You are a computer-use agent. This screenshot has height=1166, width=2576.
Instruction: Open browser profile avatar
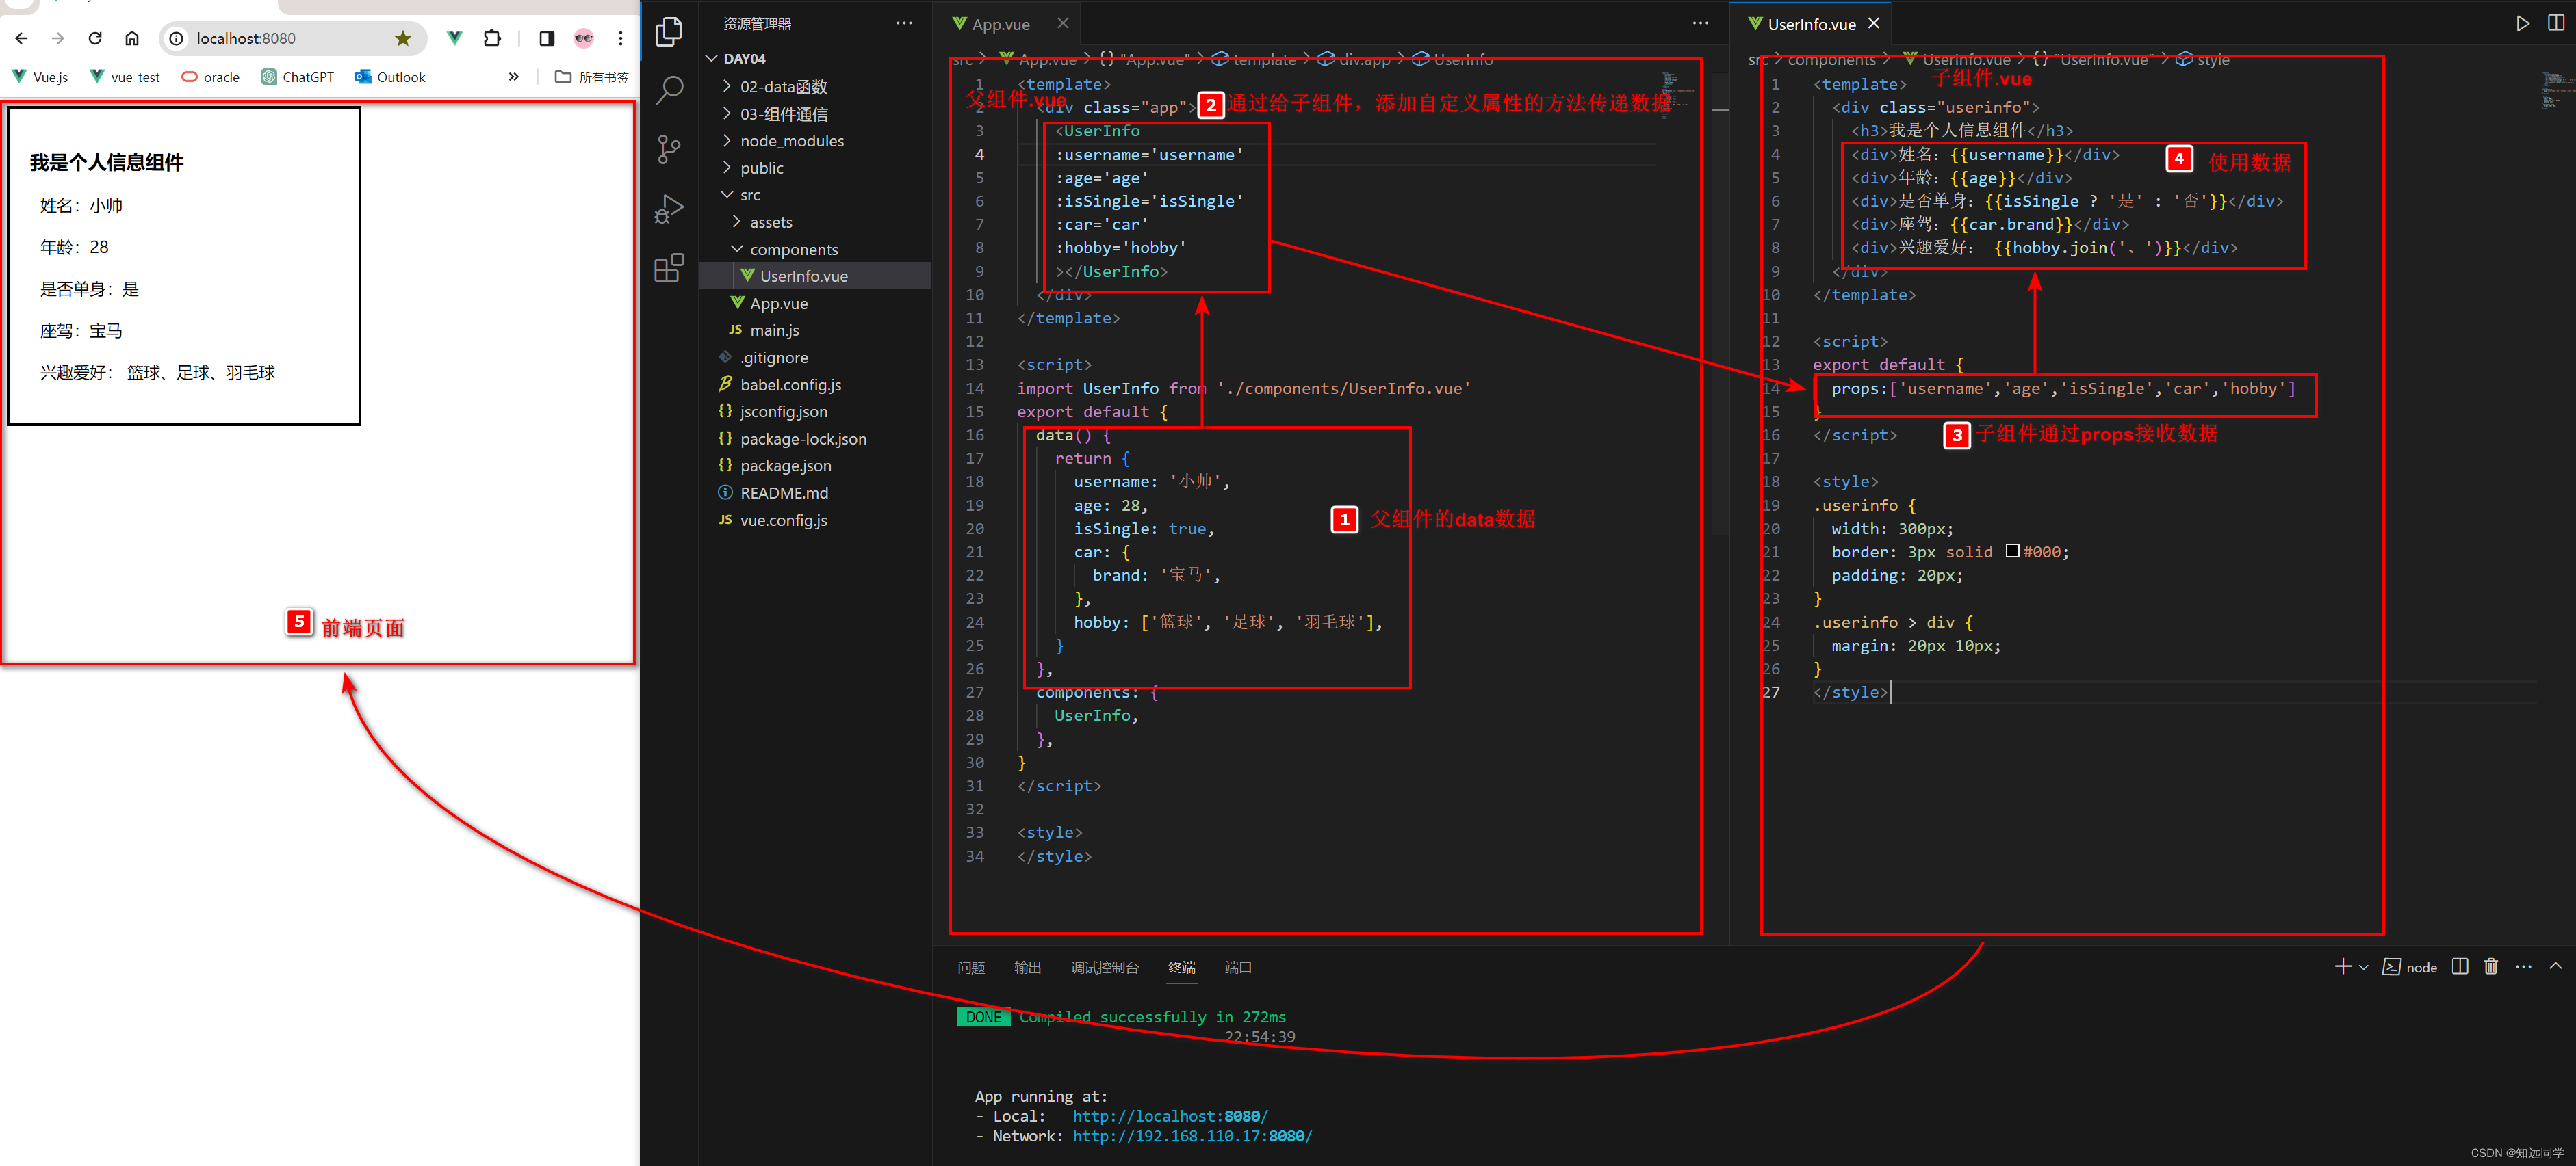(x=584, y=38)
